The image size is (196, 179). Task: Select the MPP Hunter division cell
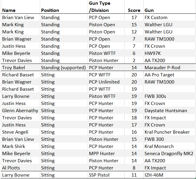pyautogui.click(x=106, y=153)
